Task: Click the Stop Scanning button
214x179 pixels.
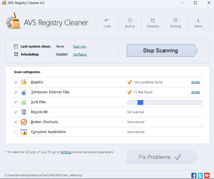Action: 160,50
